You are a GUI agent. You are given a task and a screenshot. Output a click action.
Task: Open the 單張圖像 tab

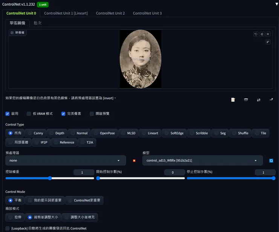pos(17,23)
